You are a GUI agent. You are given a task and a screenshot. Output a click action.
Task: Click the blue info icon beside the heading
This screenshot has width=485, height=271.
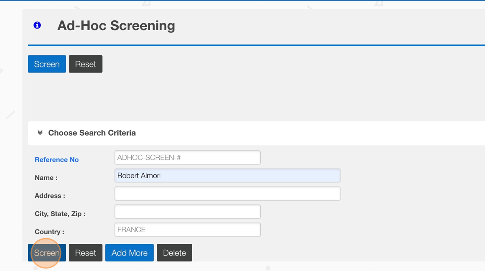tap(37, 26)
